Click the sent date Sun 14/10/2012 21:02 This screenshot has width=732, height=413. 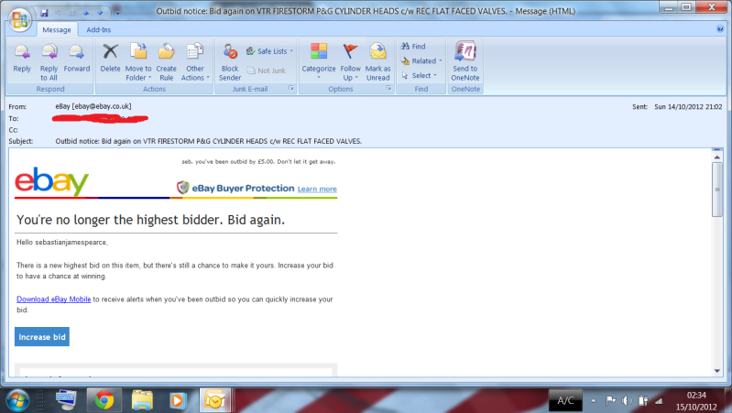[688, 107]
